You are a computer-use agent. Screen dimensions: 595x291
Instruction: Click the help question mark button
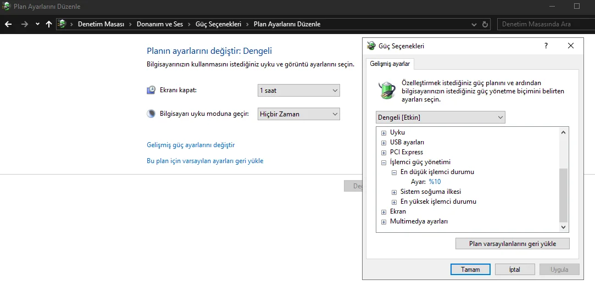pyautogui.click(x=546, y=46)
